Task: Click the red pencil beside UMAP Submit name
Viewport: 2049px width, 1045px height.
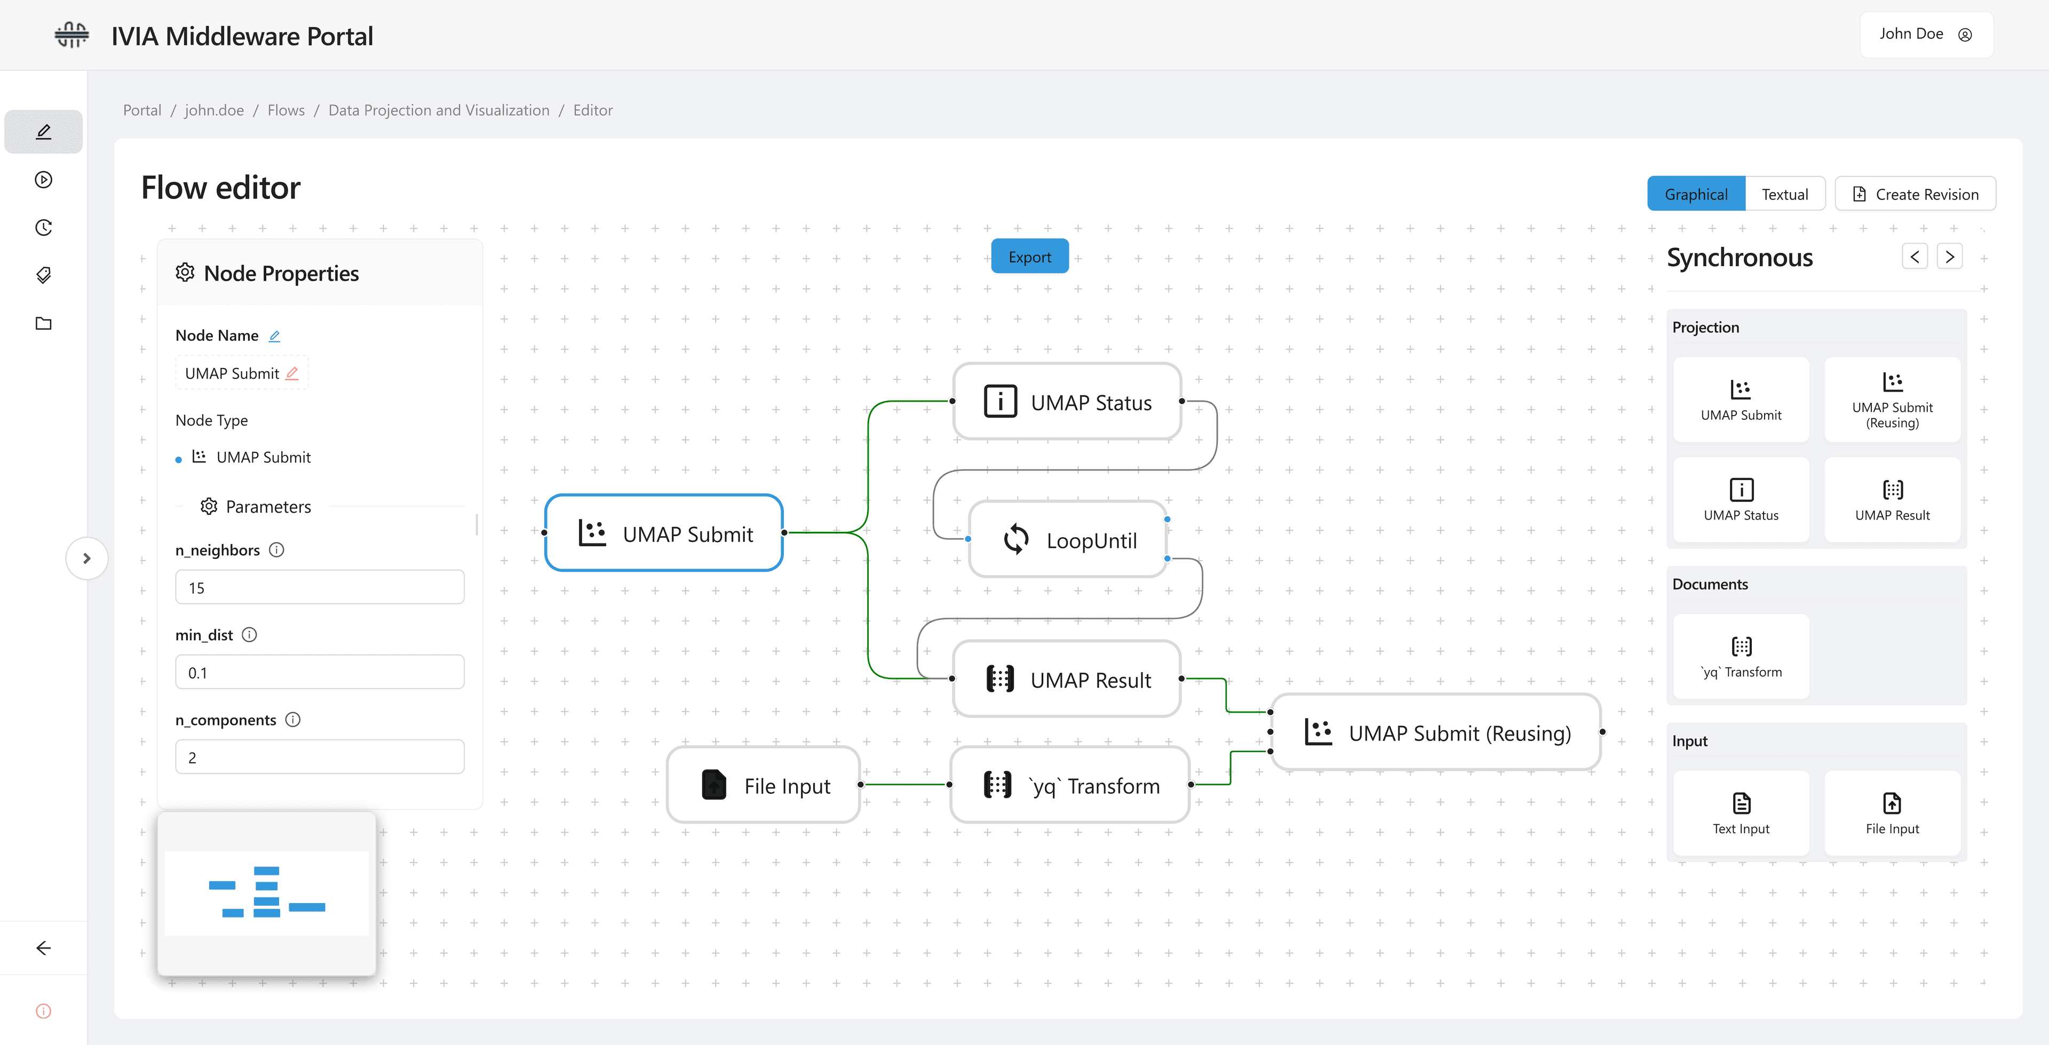Action: (x=292, y=373)
